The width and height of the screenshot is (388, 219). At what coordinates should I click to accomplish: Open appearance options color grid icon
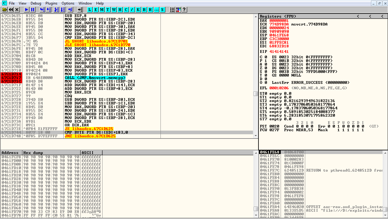(178, 10)
